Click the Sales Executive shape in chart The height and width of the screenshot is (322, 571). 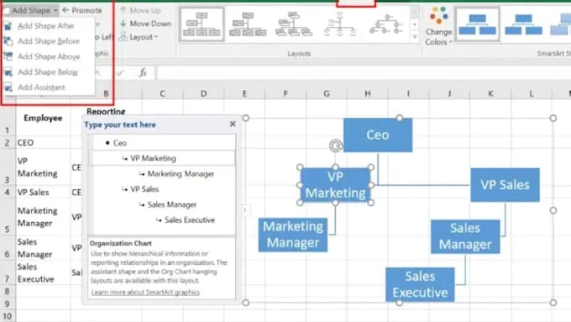pos(420,284)
